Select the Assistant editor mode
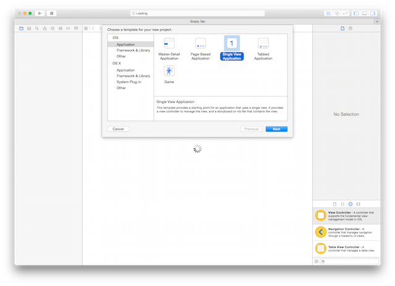Viewport: 395px width, 286px height. (x=337, y=13)
